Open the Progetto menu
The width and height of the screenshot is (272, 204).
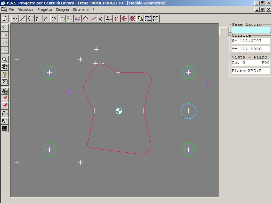(x=45, y=10)
